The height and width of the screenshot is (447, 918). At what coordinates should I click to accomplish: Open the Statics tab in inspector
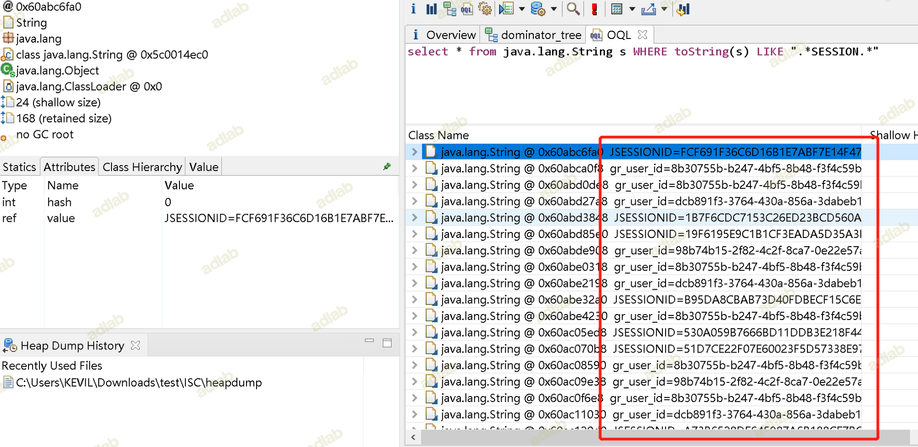tap(19, 167)
